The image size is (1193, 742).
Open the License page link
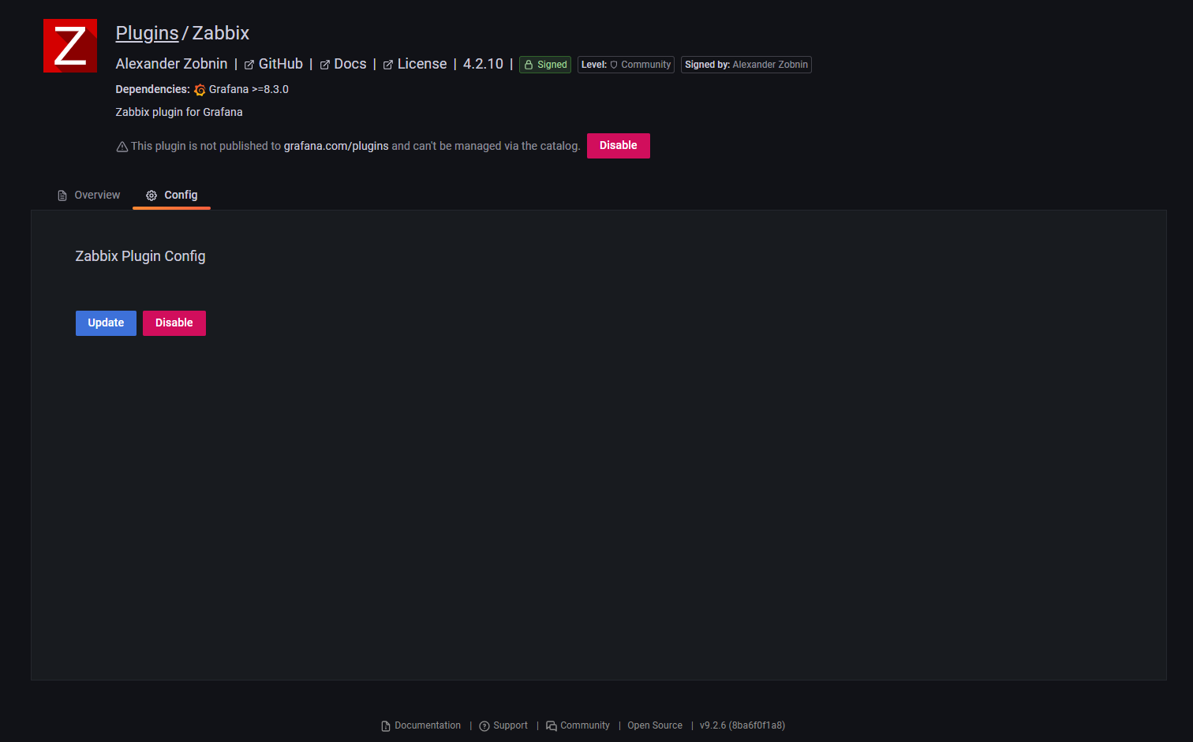pyautogui.click(x=422, y=64)
